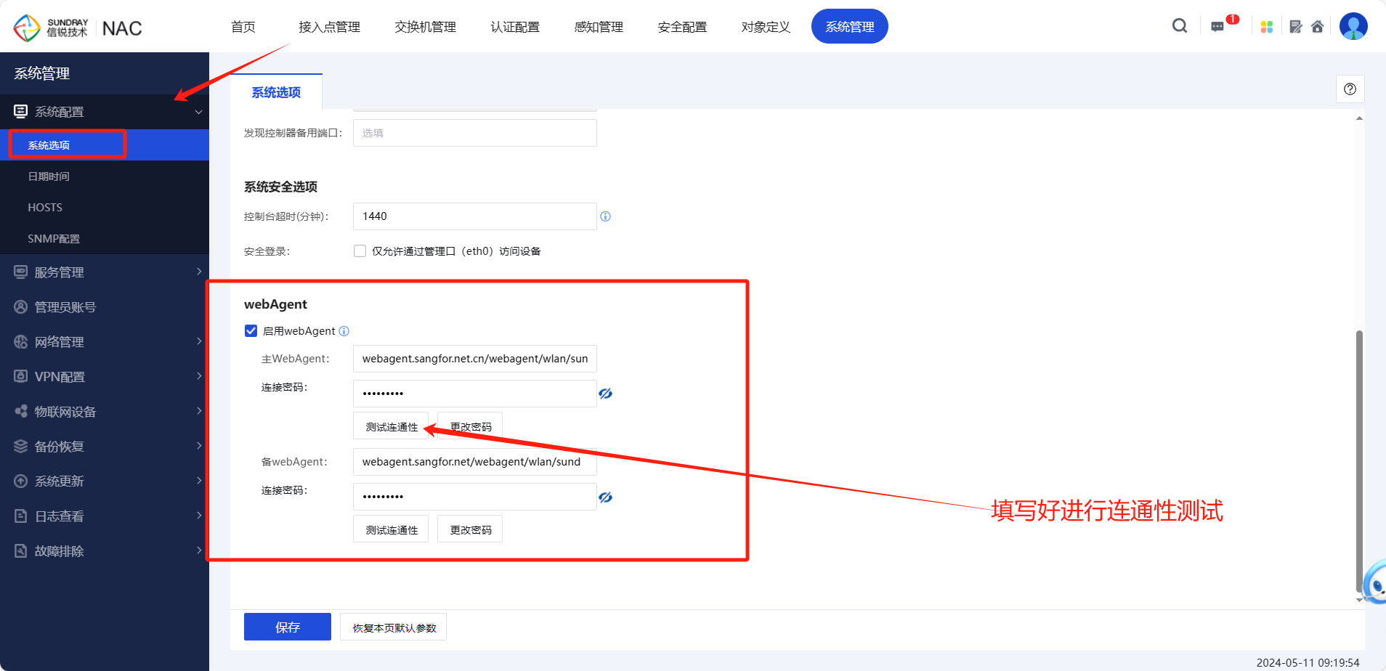The height and width of the screenshot is (671, 1386).
Task: Expand the VPN配置 menu arrow
Action: coord(199,375)
